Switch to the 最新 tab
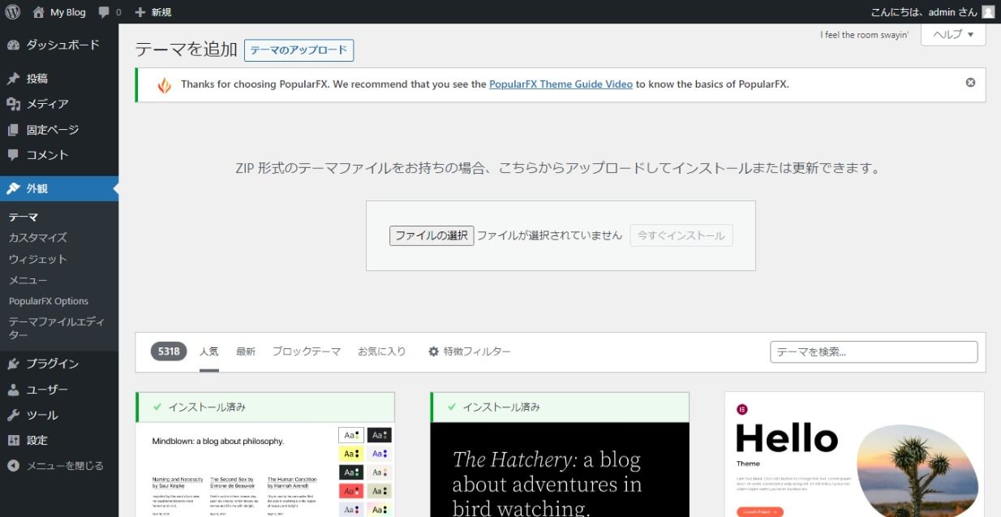This screenshot has height=517, width=1001. pyautogui.click(x=246, y=351)
